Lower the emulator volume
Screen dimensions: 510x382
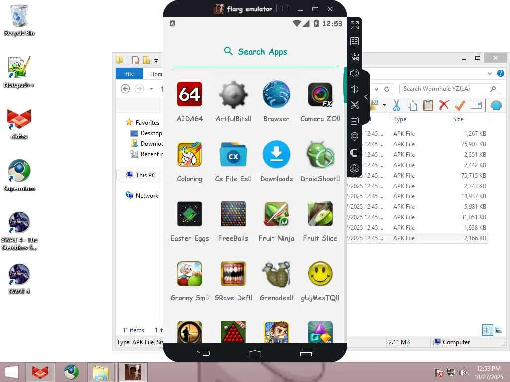(x=354, y=89)
